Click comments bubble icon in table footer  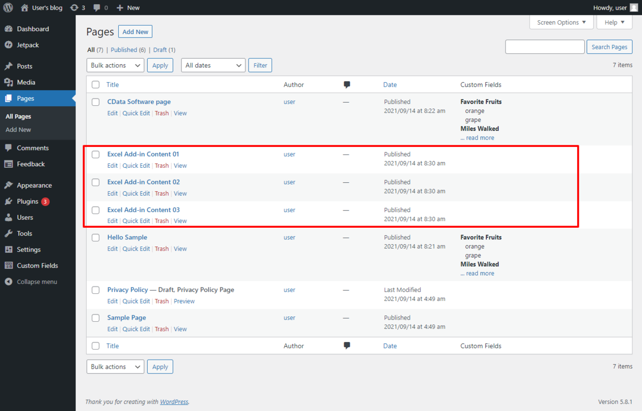pyautogui.click(x=347, y=346)
